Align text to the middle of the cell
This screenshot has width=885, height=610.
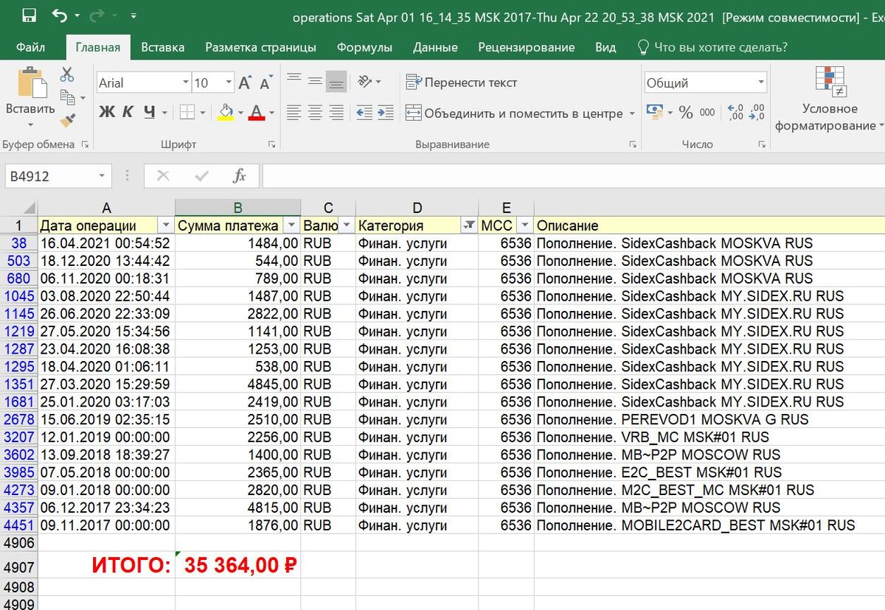(316, 82)
